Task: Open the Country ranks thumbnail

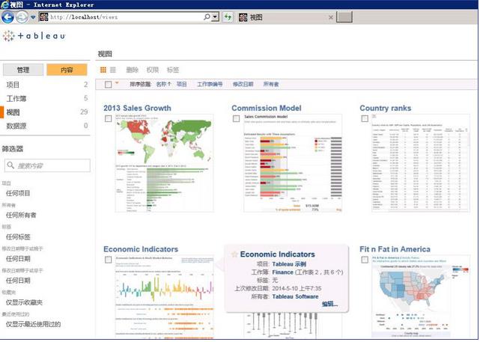Action: tap(421, 163)
